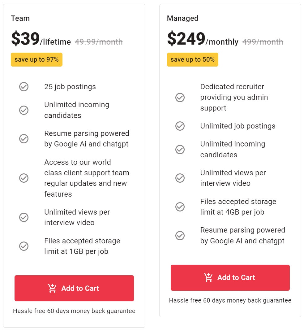Select the Managed plan heading

tap(182, 18)
